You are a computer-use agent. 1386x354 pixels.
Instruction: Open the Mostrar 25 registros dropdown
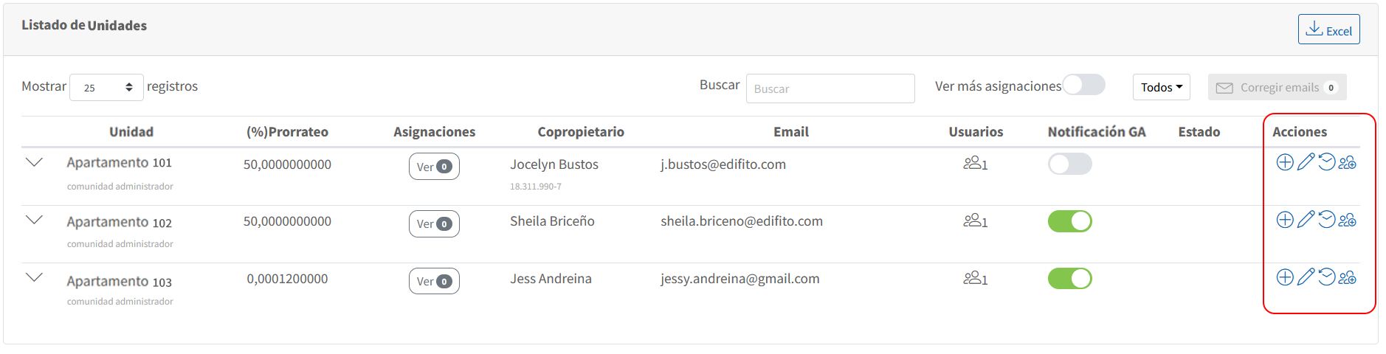click(x=106, y=88)
